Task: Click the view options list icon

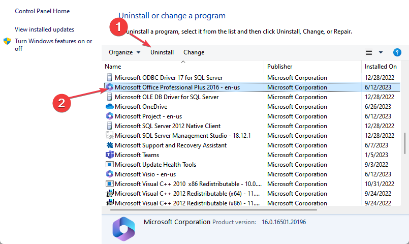Action: (x=368, y=52)
